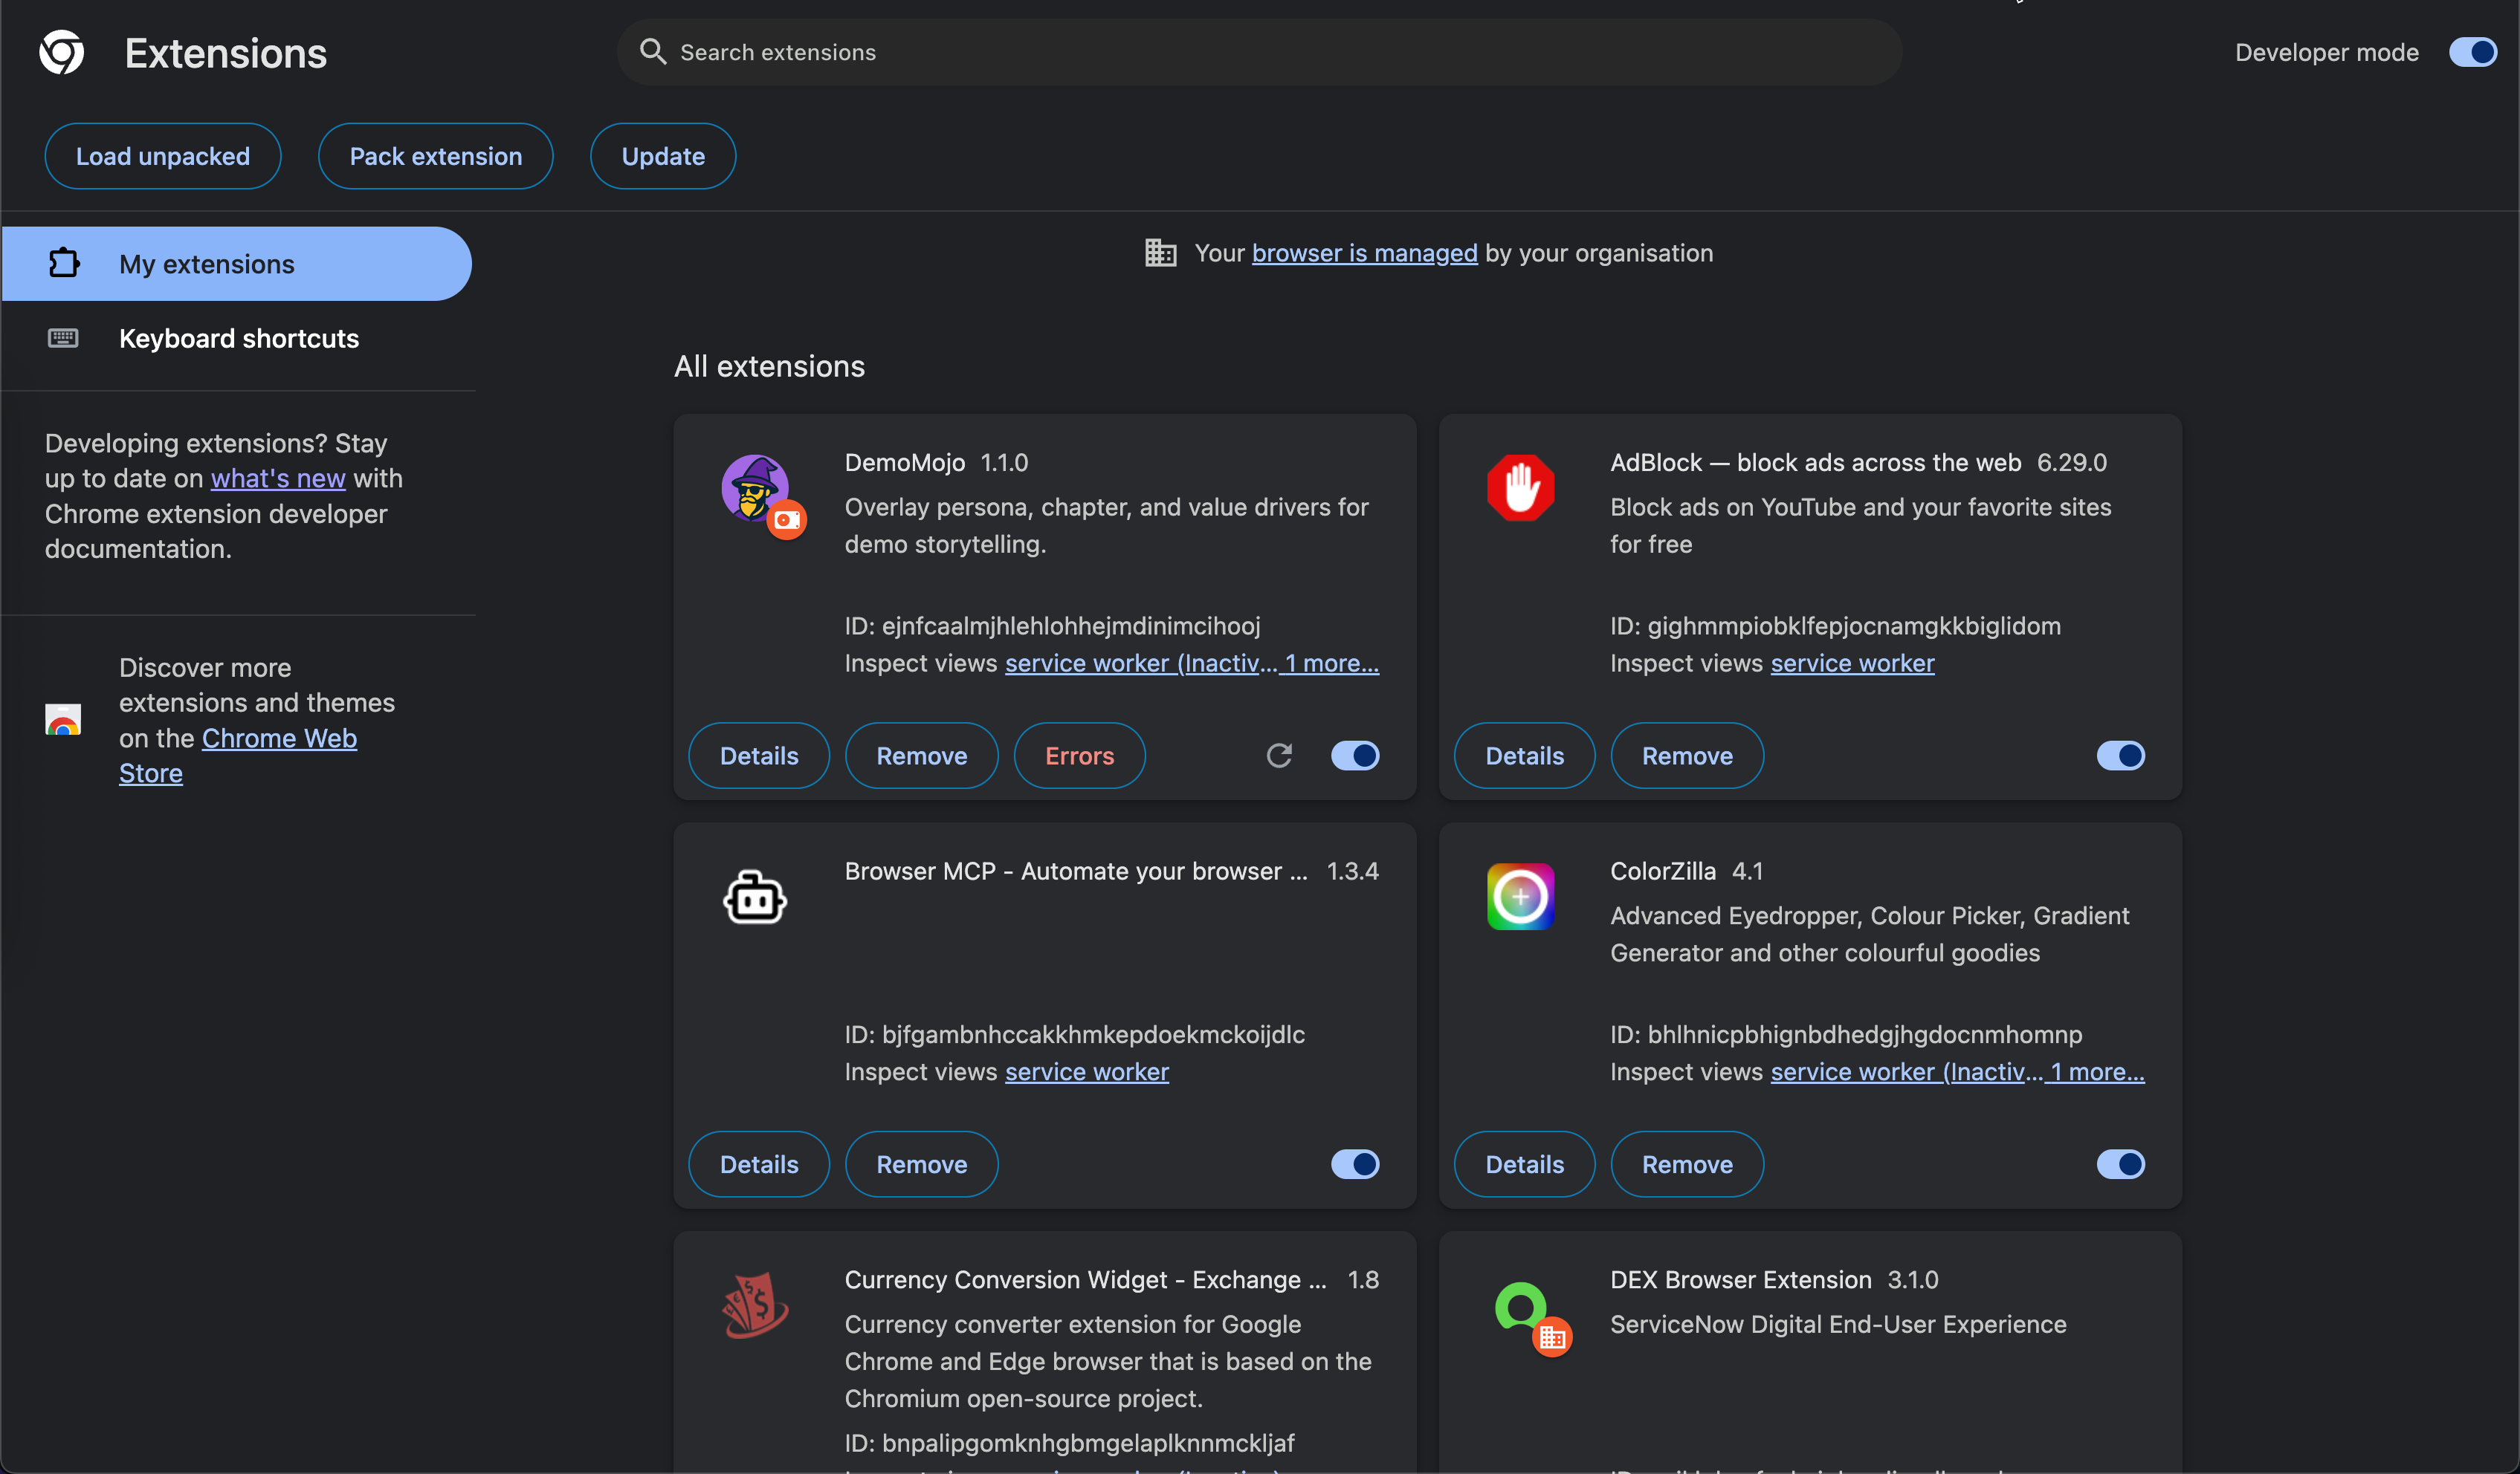Image resolution: width=2520 pixels, height=1474 pixels.
Task: Click the ColorZilla color wheel icon
Action: (1521, 897)
